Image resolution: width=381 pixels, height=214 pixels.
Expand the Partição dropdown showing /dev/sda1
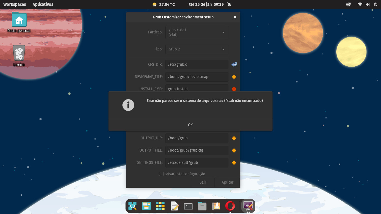[197, 32]
